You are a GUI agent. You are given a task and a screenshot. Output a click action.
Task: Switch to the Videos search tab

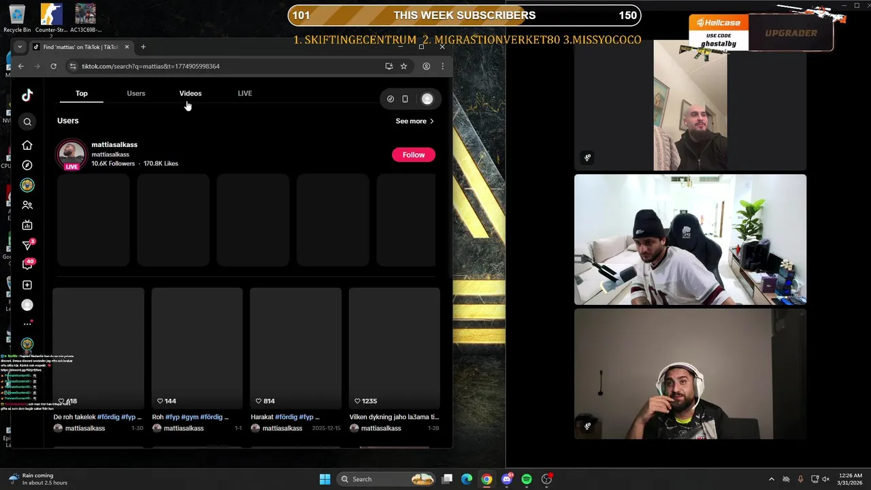[191, 93]
